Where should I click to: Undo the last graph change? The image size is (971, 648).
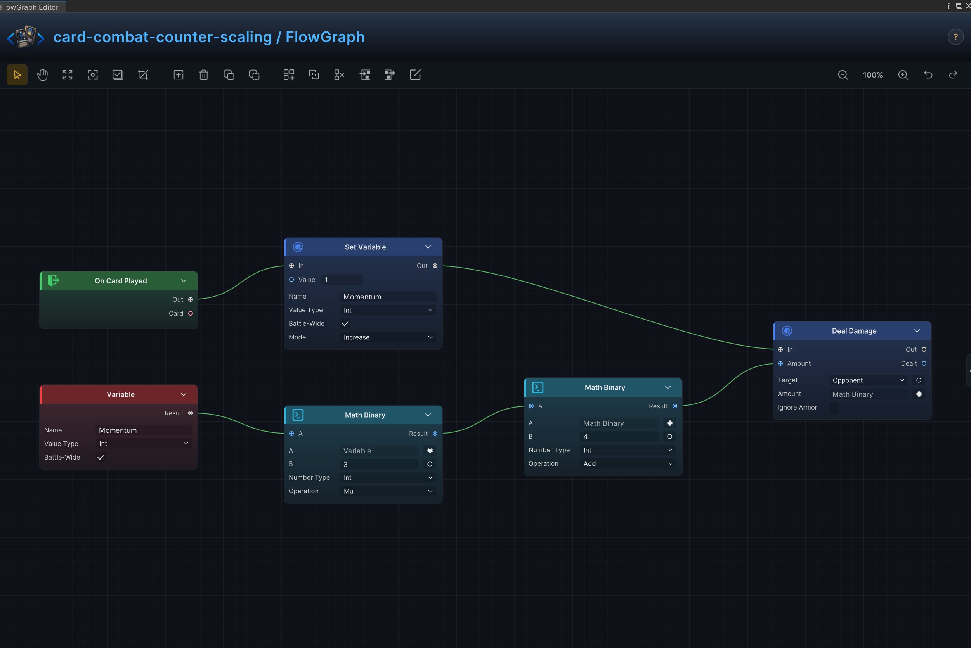tap(928, 75)
